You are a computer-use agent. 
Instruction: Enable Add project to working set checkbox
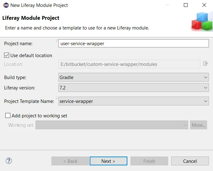[x=8, y=115]
